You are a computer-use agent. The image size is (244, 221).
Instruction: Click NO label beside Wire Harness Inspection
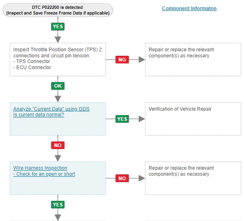(122, 178)
